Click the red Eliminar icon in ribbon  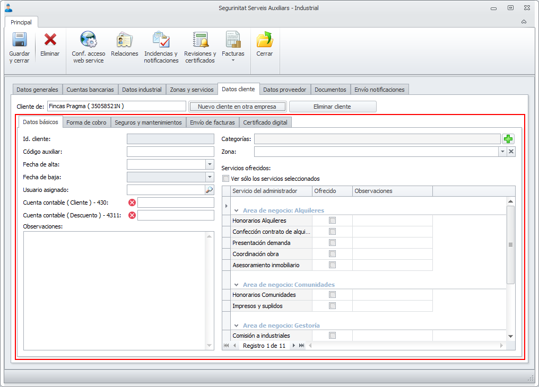coord(50,40)
